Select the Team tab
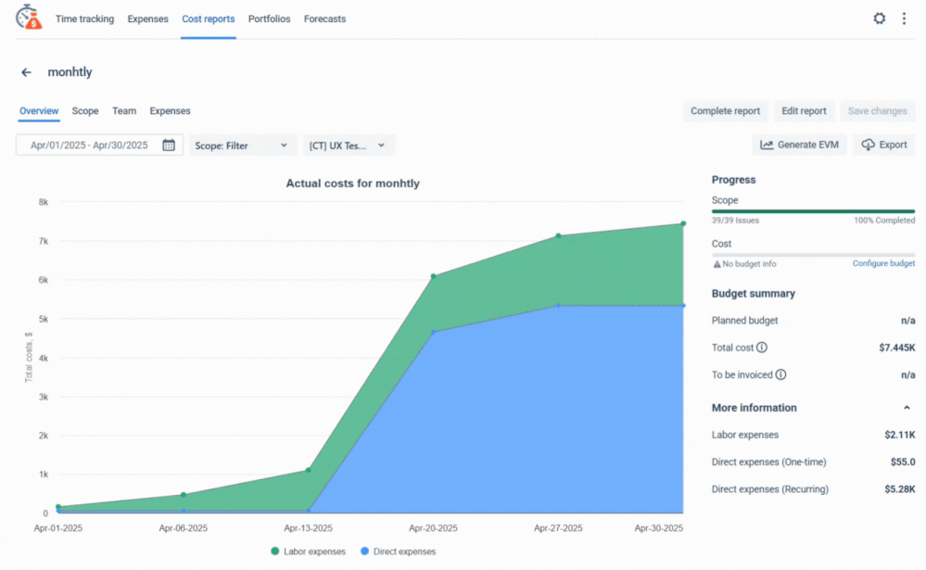 [124, 111]
